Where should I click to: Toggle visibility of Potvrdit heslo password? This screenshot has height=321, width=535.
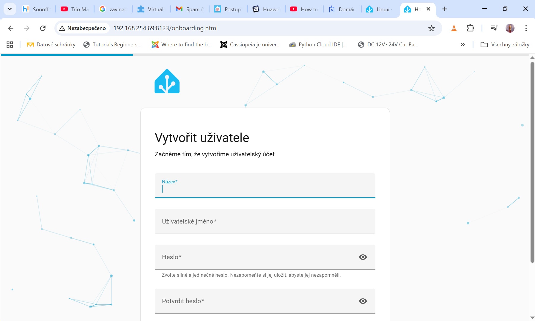tap(363, 301)
